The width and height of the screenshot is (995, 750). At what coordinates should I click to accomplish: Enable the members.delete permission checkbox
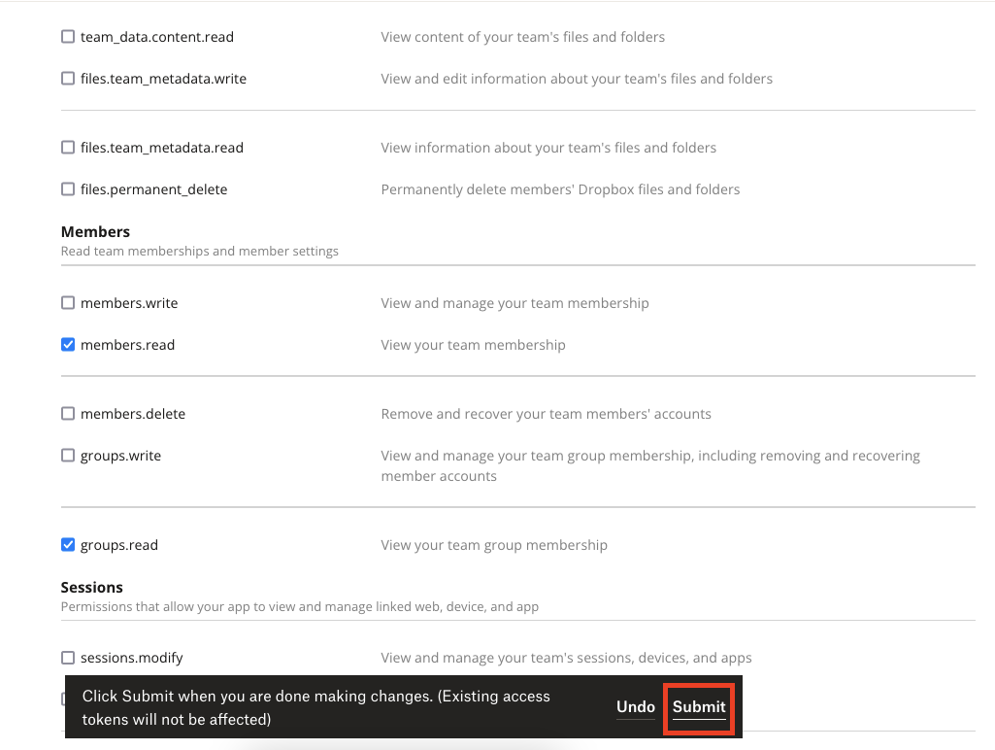(68, 413)
